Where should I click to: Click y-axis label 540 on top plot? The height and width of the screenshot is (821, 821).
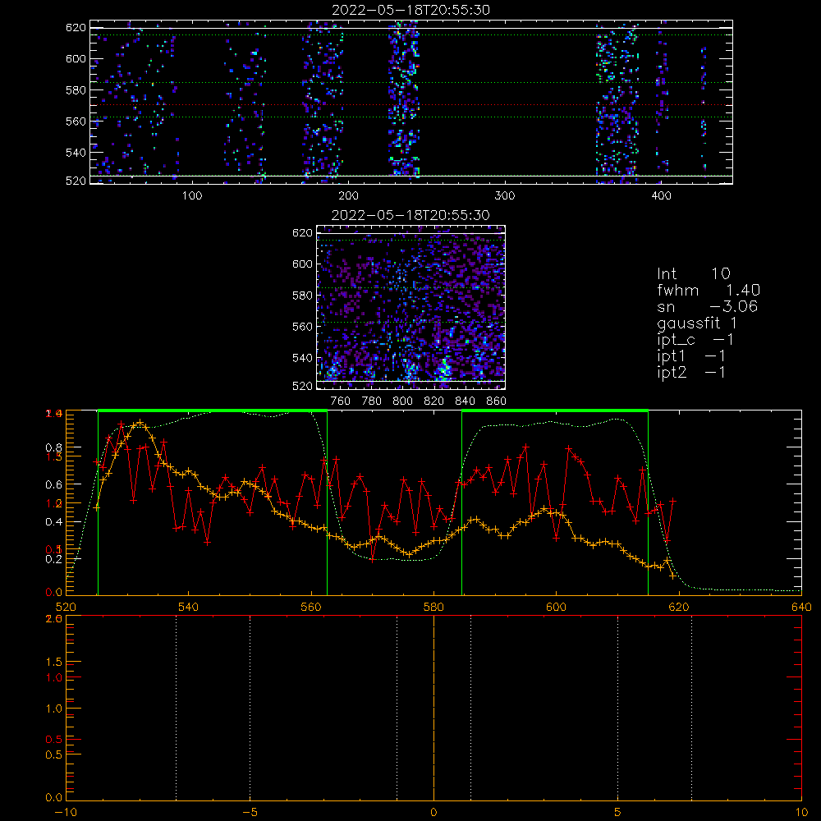pos(76,153)
